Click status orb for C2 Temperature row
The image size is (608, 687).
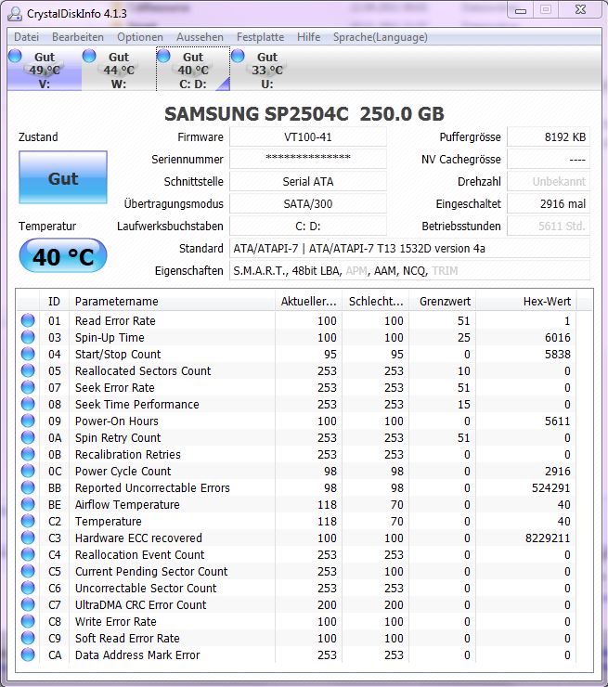(28, 521)
